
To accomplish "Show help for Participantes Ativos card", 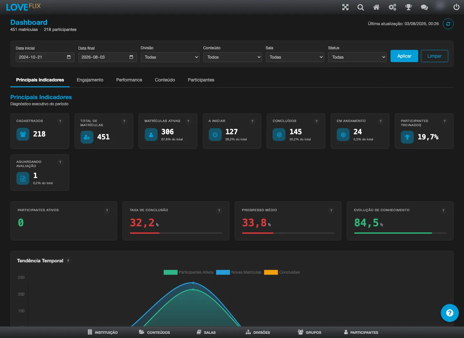I will click(107, 211).
